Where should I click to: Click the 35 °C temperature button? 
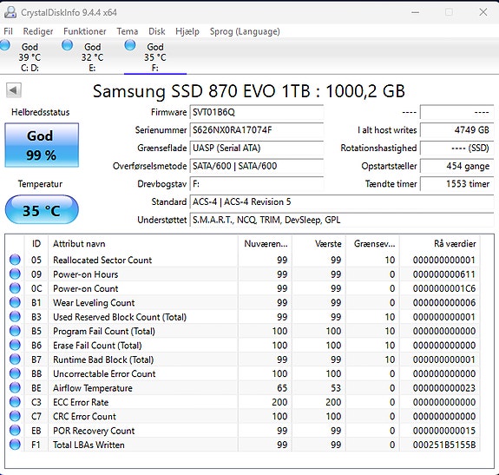pyautogui.click(x=42, y=210)
